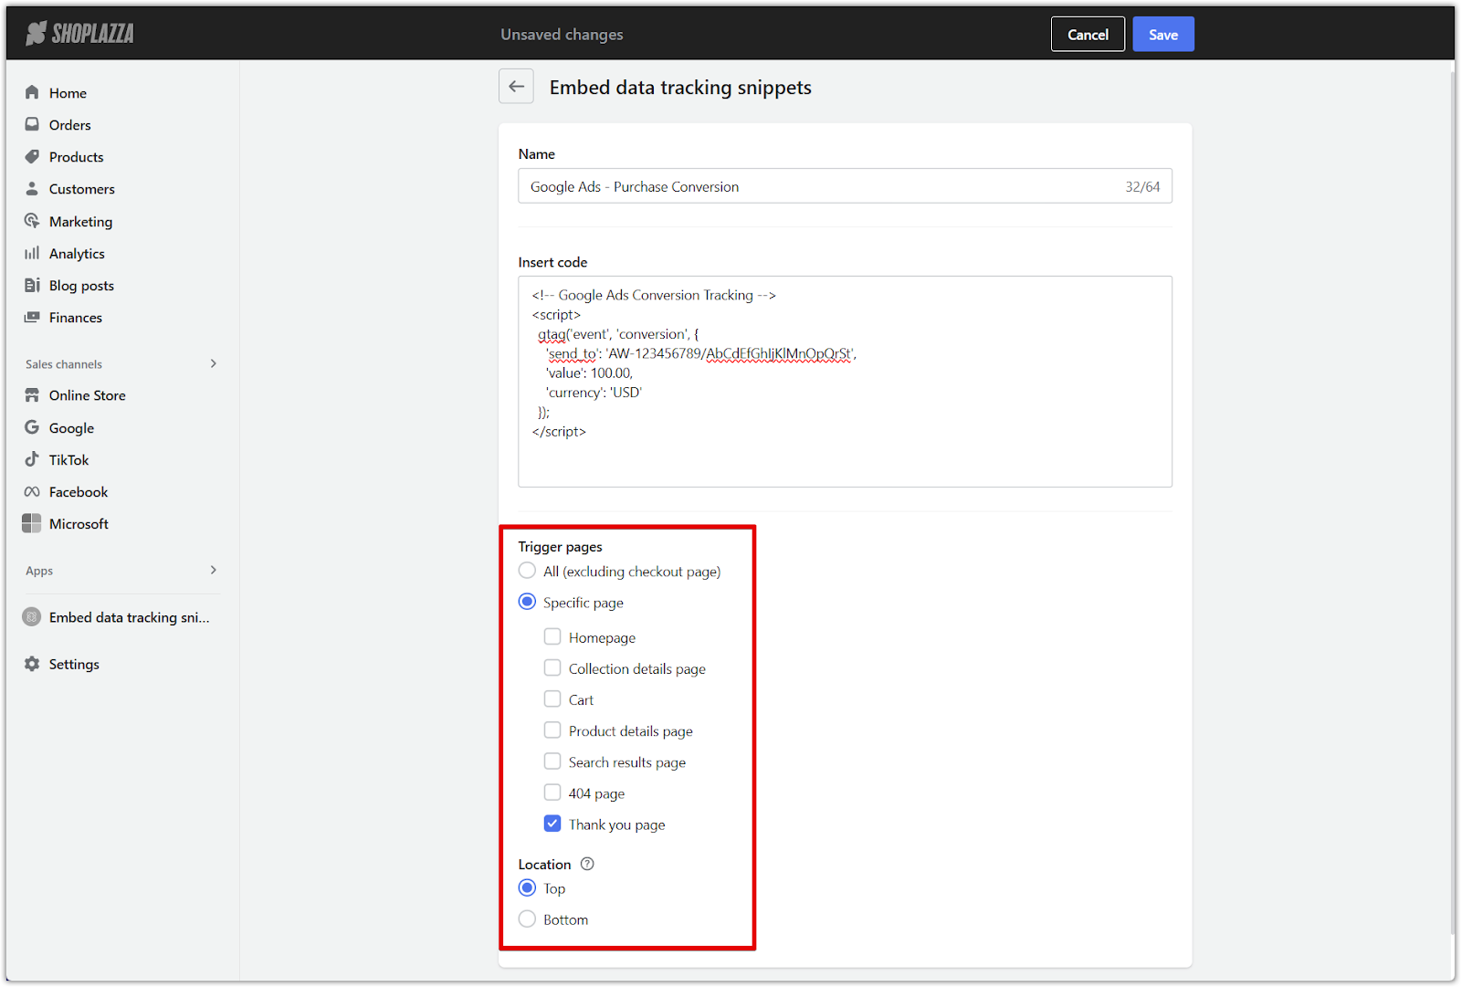Select the Bottom location radio button
This screenshot has width=1461, height=987.
pyautogui.click(x=527, y=919)
